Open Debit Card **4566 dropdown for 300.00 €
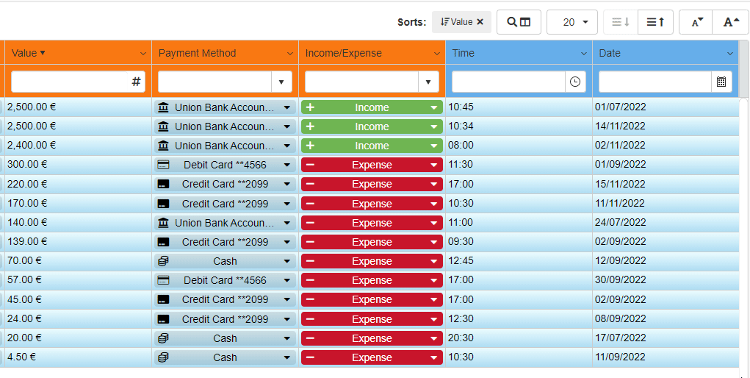 [x=286, y=165]
